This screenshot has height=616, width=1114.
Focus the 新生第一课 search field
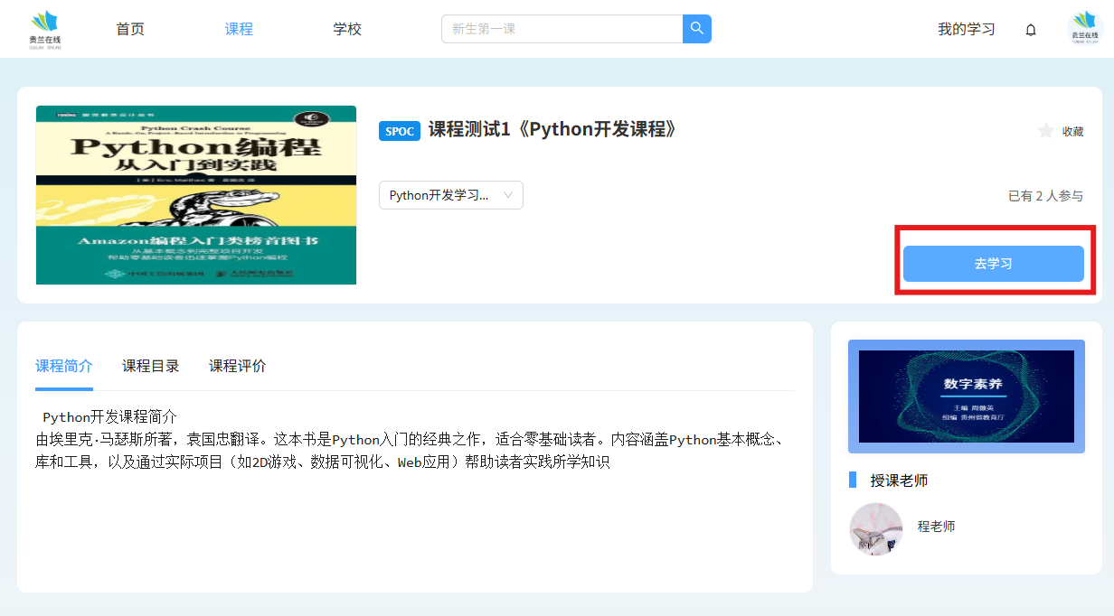(x=562, y=29)
